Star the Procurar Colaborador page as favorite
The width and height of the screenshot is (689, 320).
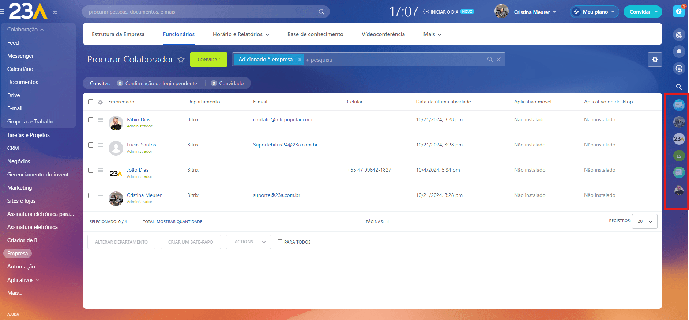[181, 60]
